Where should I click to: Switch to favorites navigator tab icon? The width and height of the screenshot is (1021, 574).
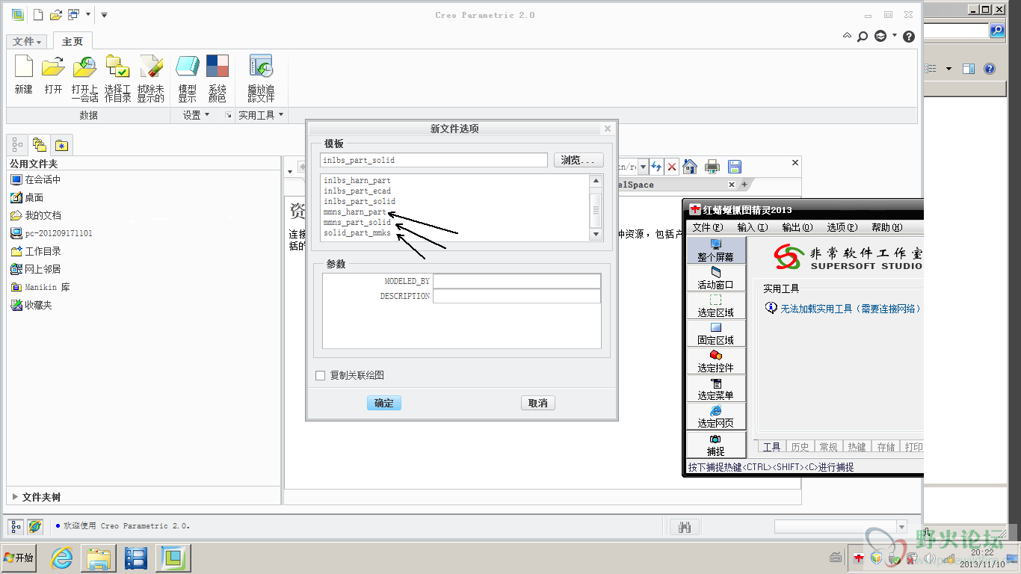(x=61, y=144)
